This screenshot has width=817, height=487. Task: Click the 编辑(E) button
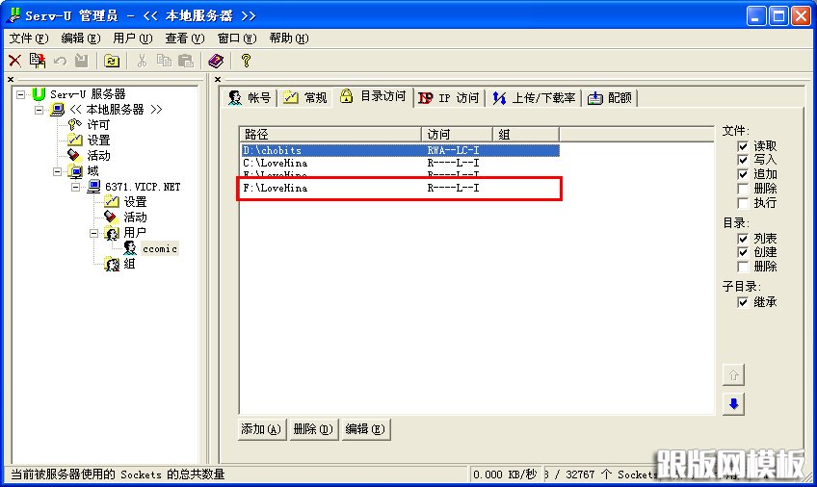[365, 429]
